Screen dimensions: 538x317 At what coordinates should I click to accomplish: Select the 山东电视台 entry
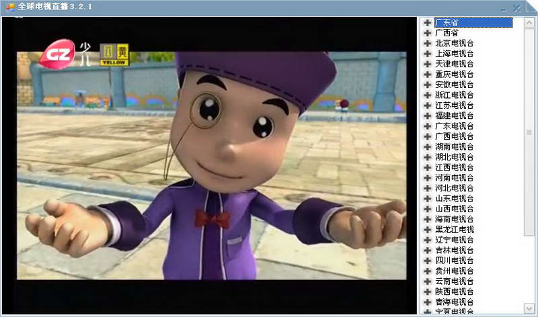tap(454, 198)
